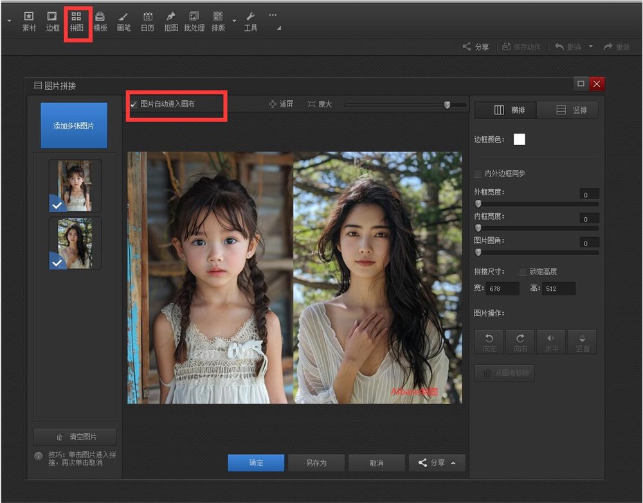Viewport: 643px width, 503px height.
Task: Click 清空图片 clear images button
Action: click(75, 437)
